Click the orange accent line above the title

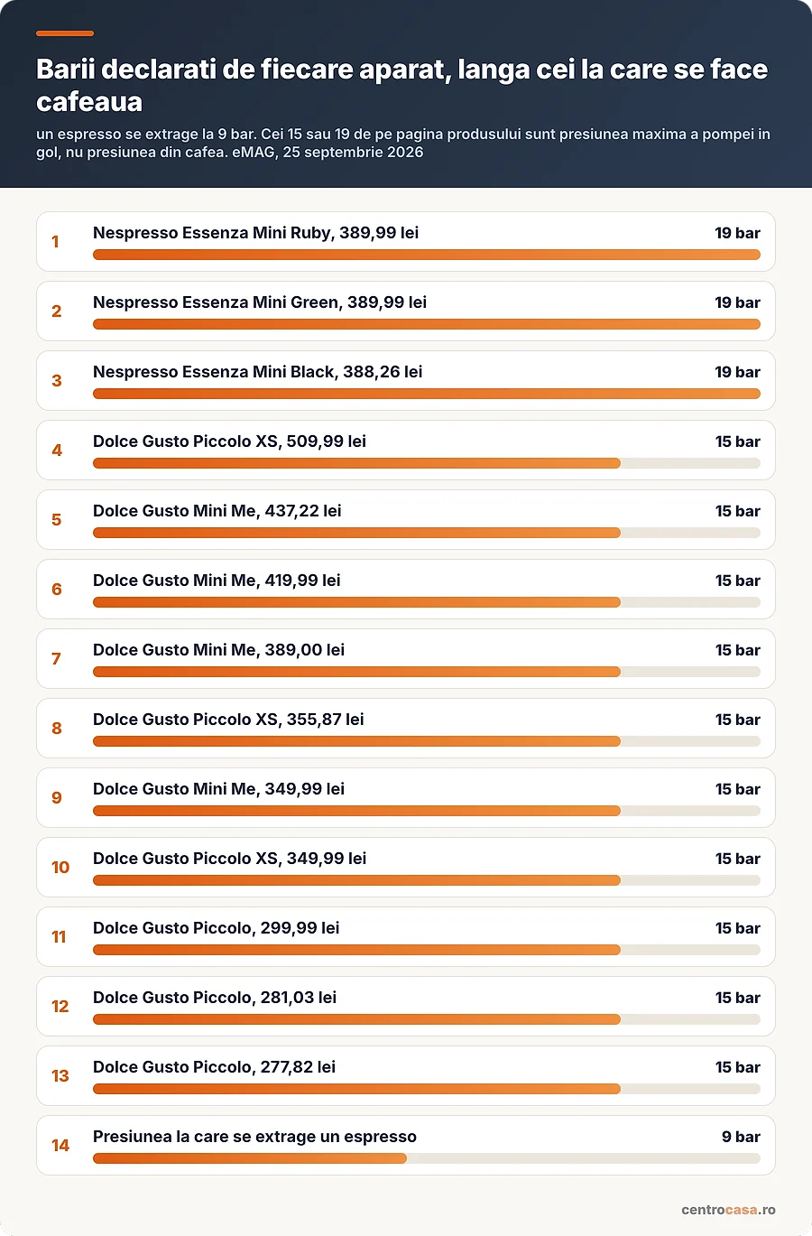click(65, 33)
